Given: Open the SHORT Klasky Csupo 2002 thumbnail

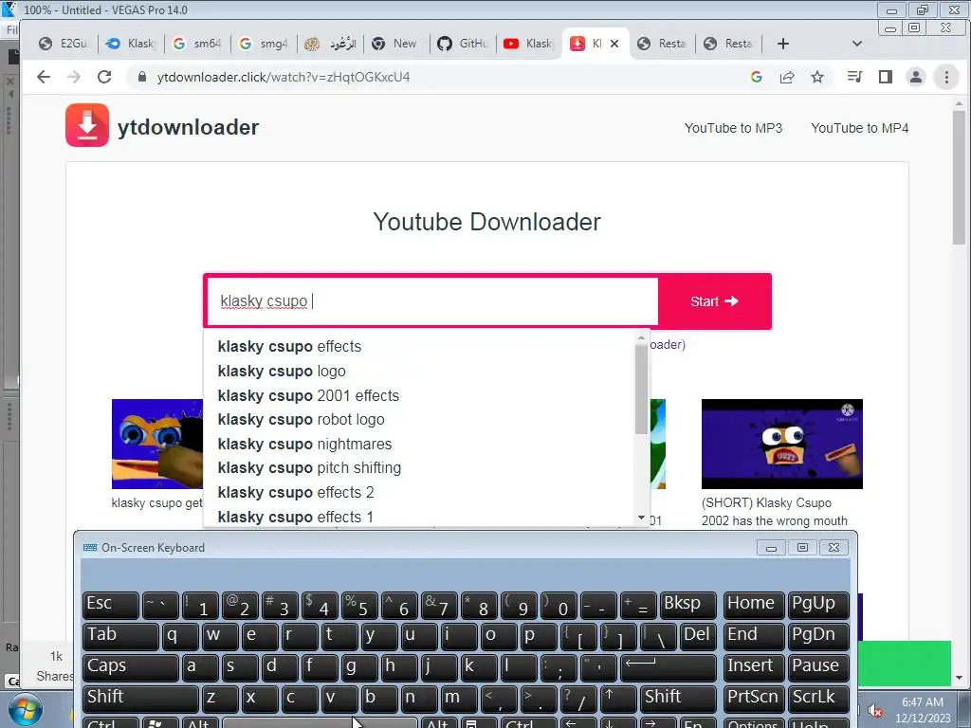Looking at the screenshot, I should pos(782,444).
